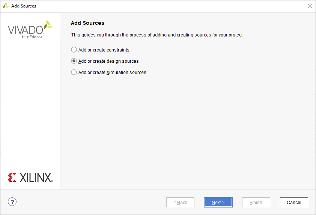This screenshot has height=215, width=316.
Task: Enable the Add or create simulation sources radio button
Action: [x=74, y=72]
